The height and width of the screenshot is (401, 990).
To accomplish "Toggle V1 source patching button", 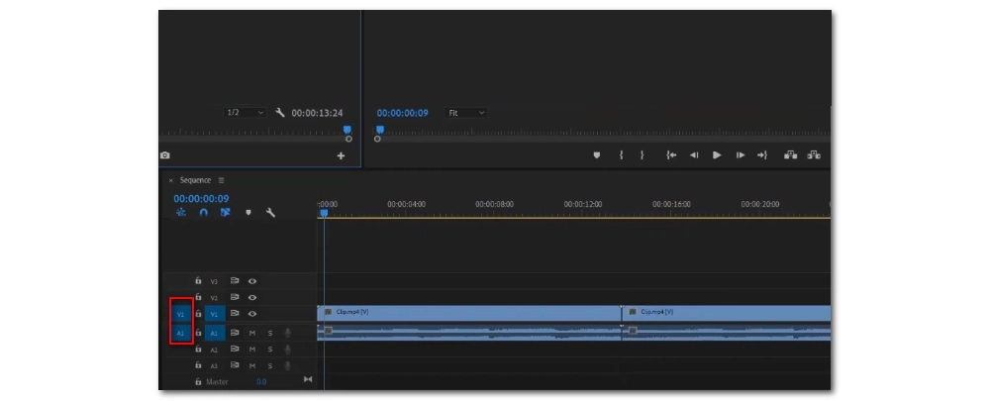I will [181, 313].
